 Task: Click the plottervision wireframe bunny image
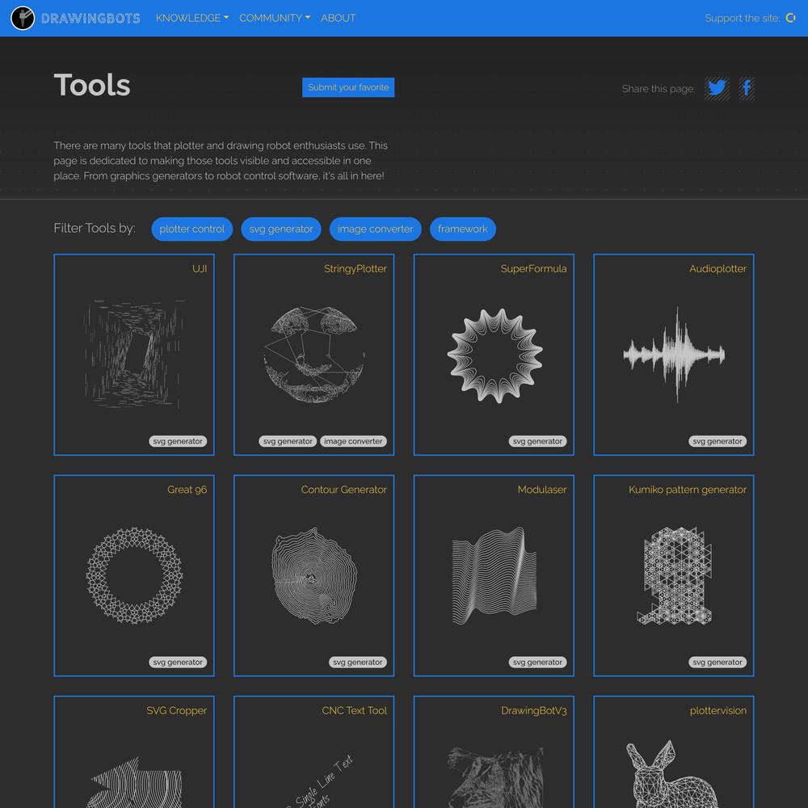[x=671, y=774]
